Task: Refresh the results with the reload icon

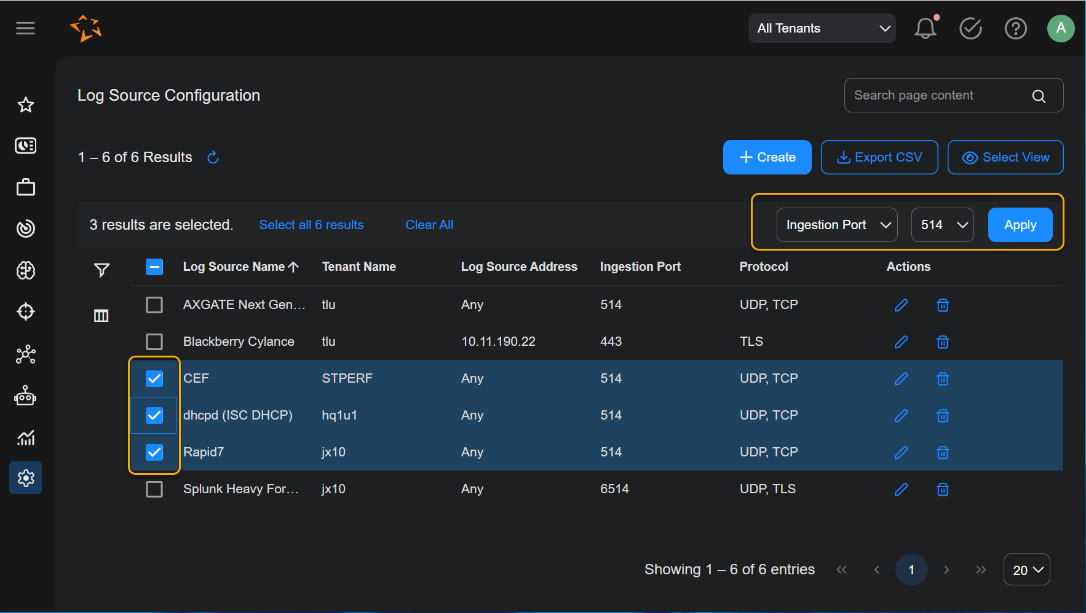Action: (213, 157)
